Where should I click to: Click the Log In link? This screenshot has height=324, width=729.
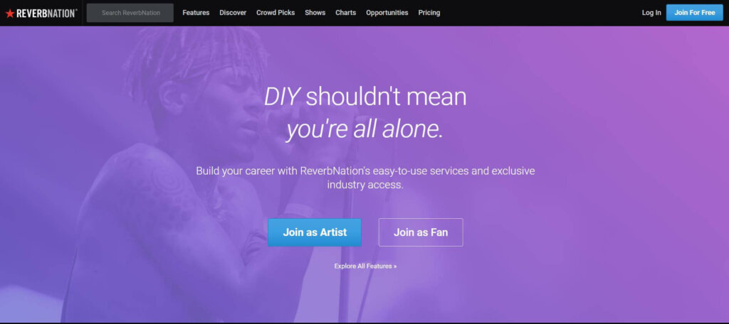pyautogui.click(x=651, y=13)
